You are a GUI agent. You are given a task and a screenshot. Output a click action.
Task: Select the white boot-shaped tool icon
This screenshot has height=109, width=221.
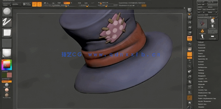coord(202,37)
